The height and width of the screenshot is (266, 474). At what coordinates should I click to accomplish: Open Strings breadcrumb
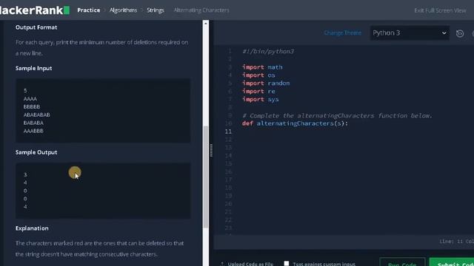click(156, 10)
